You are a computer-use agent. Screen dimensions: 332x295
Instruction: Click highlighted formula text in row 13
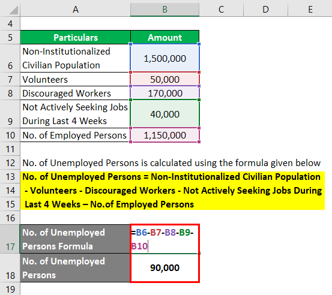(171, 176)
